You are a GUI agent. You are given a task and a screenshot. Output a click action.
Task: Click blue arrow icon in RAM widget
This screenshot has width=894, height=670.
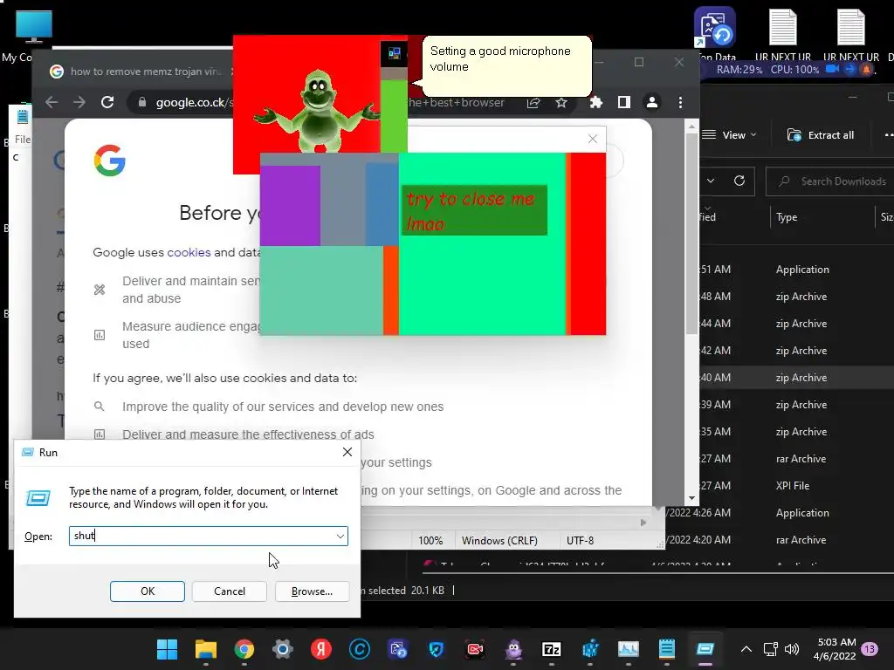click(850, 69)
